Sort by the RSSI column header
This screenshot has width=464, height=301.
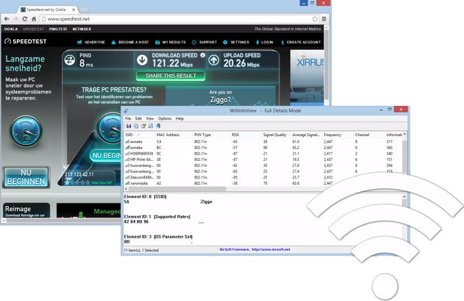[x=245, y=135]
